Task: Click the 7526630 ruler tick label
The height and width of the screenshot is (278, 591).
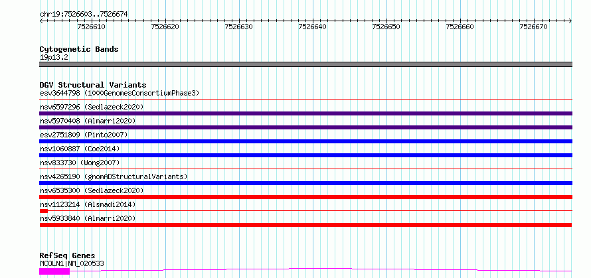Action: click(x=238, y=27)
